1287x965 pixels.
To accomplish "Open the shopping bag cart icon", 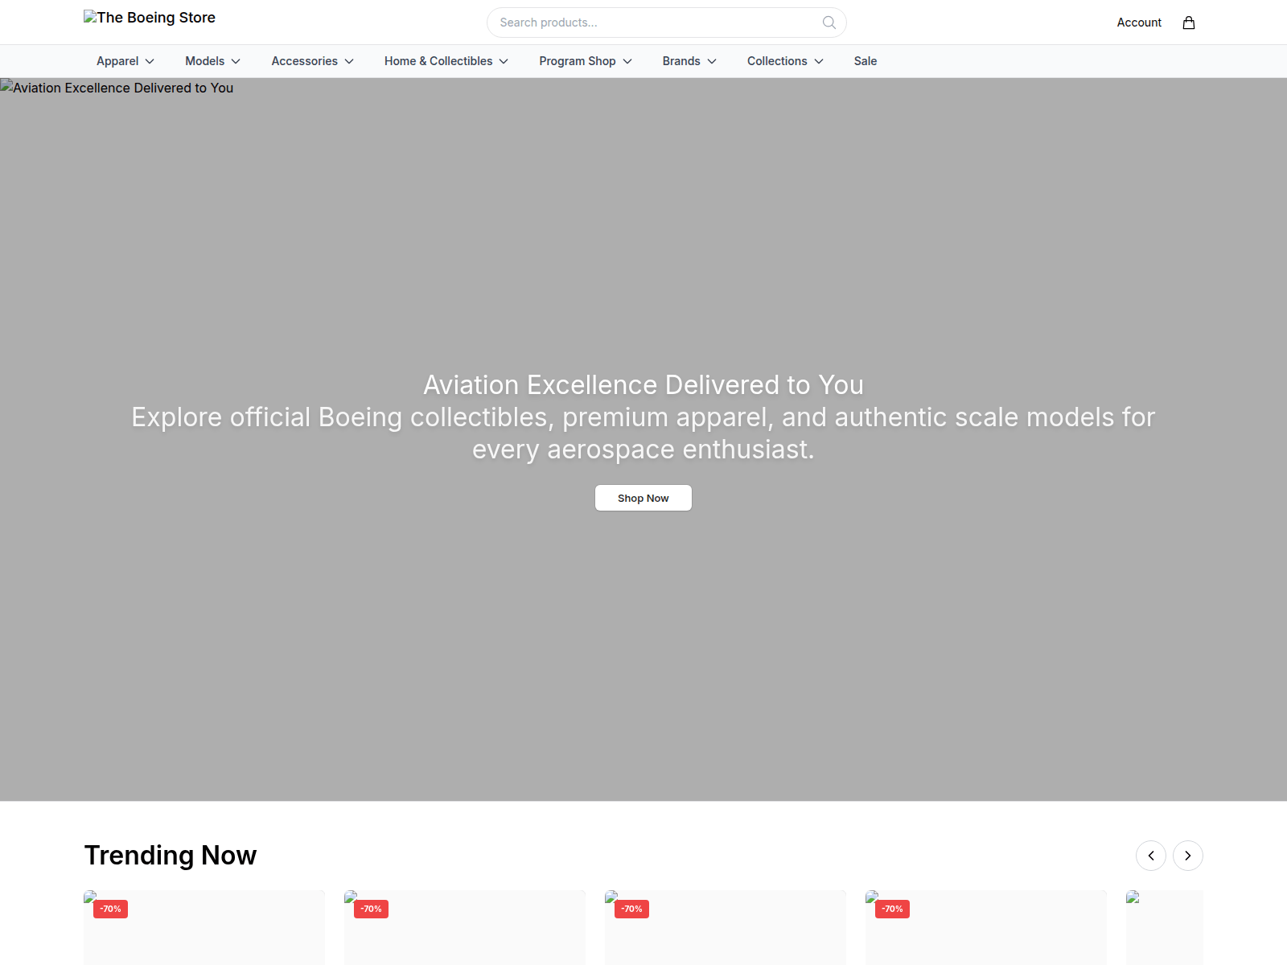I will pos(1189,23).
